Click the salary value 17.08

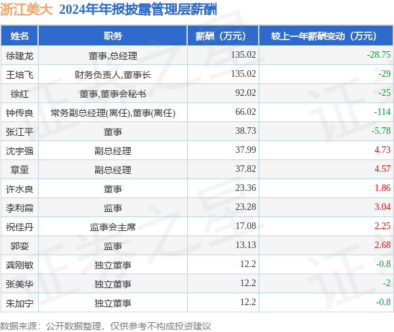pyautogui.click(x=246, y=226)
